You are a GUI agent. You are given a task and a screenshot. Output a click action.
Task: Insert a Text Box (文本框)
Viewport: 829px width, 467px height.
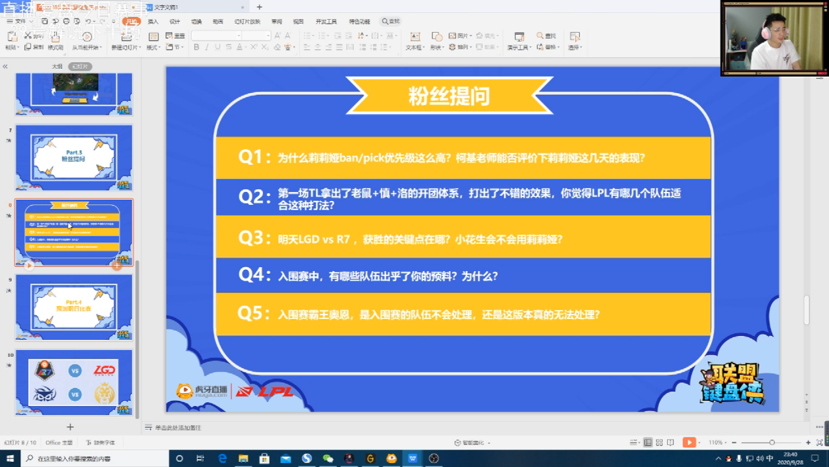click(x=415, y=41)
